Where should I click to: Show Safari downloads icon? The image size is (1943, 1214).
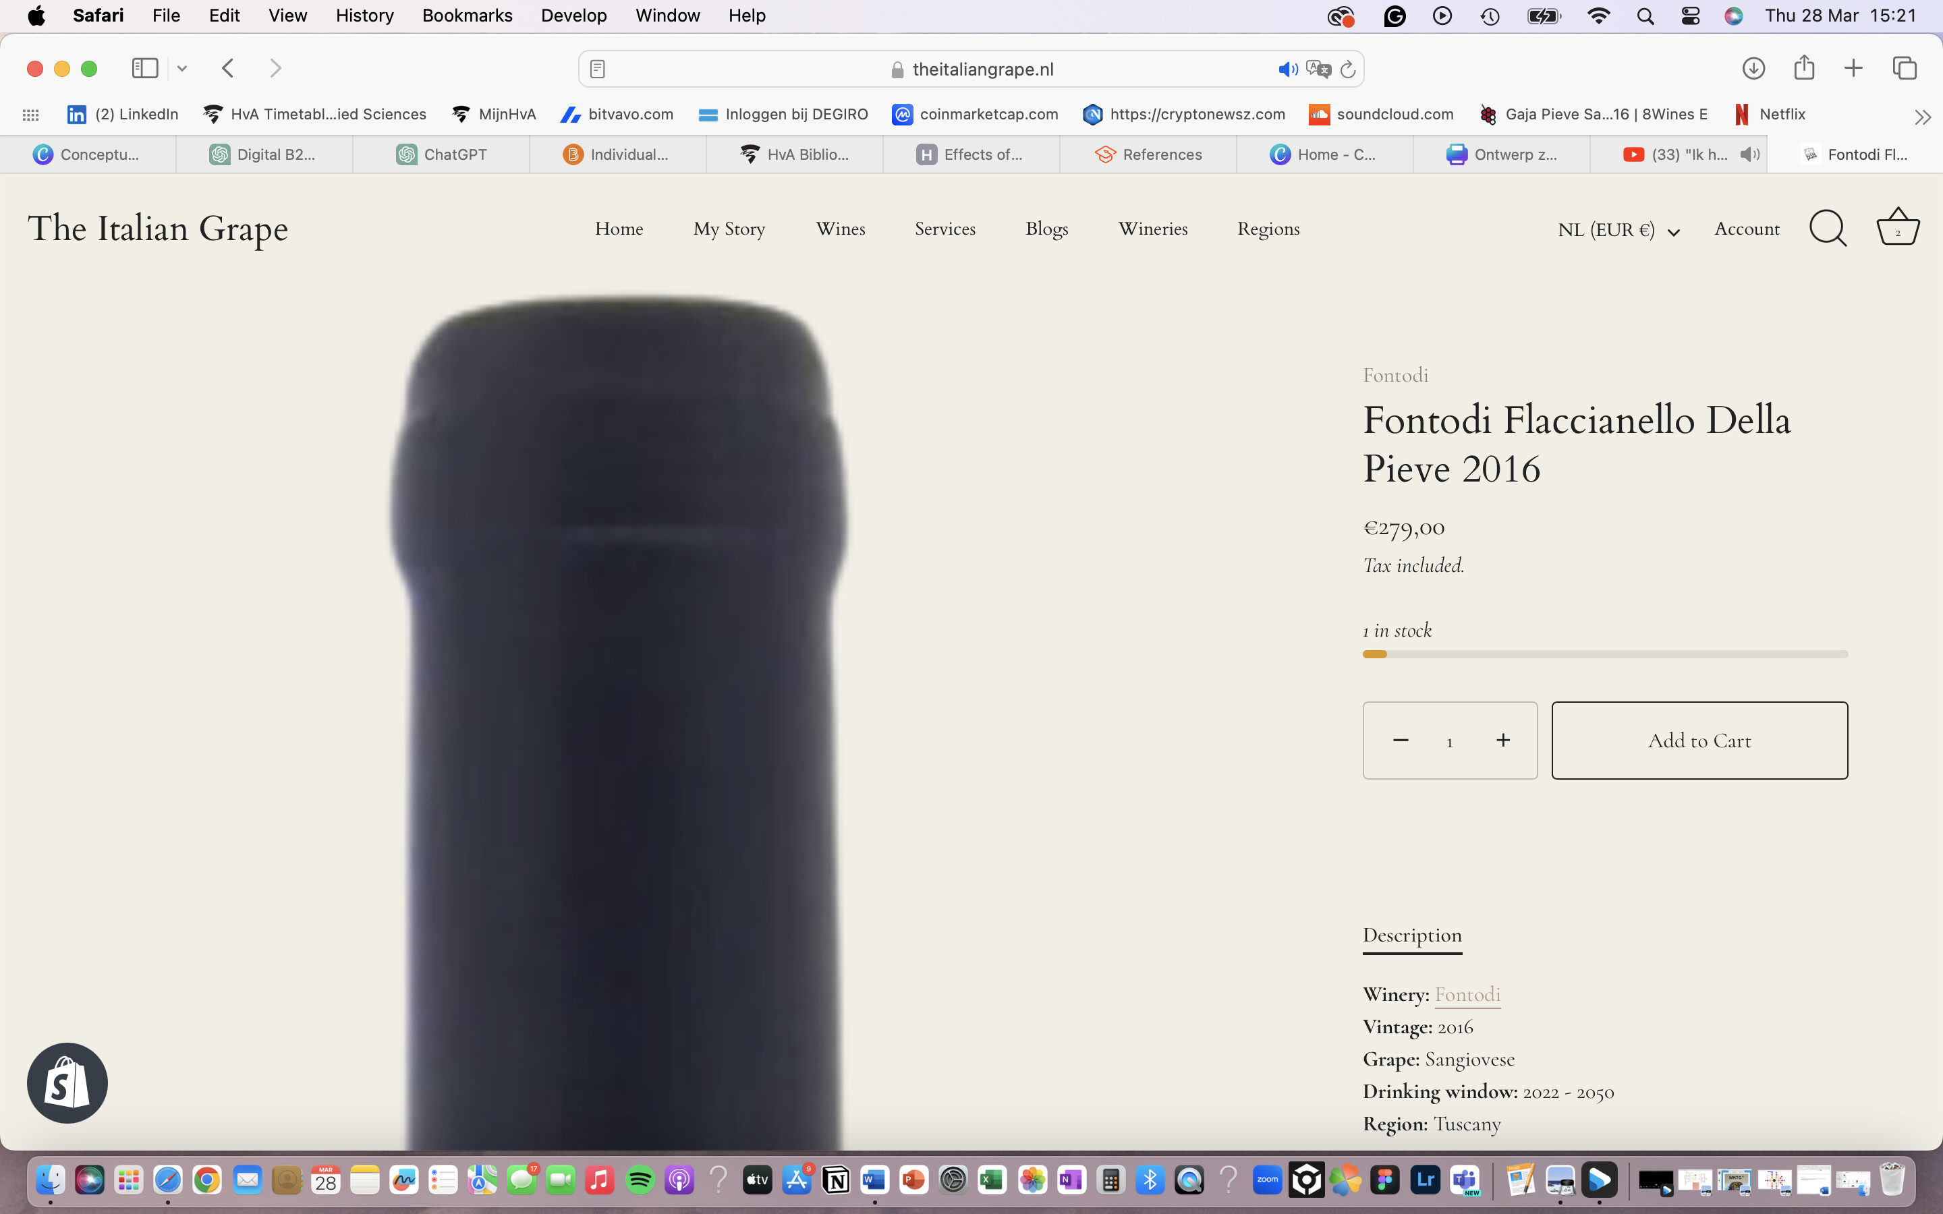click(x=1753, y=68)
